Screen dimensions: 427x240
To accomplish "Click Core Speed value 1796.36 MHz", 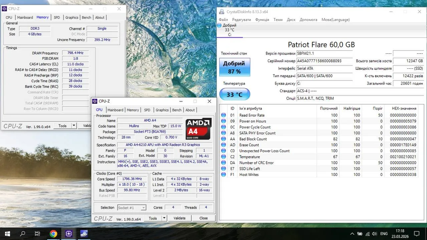I will tap(132, 179).
